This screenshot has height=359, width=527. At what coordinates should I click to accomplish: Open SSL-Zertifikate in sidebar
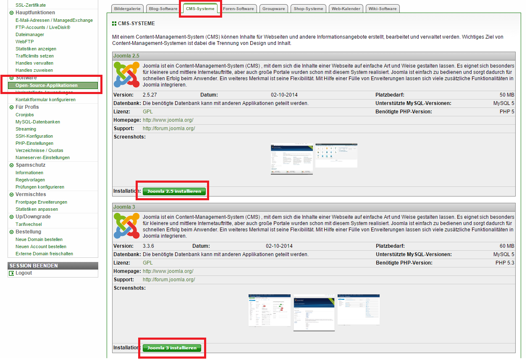click(31, 5)
